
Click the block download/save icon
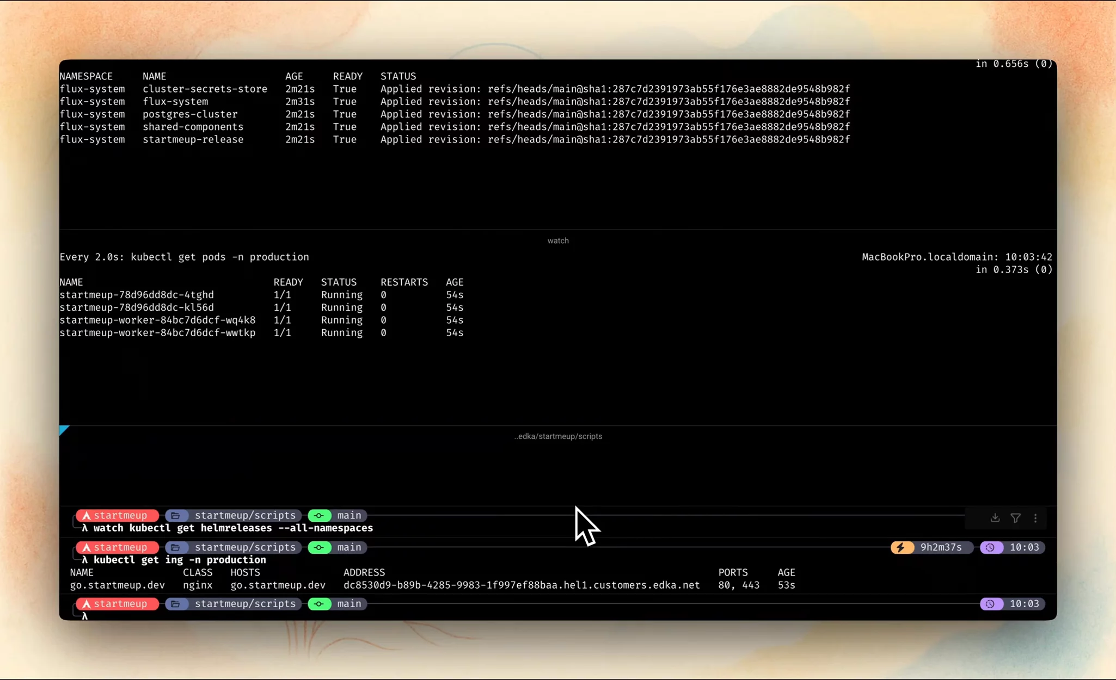click(x=995, y=518)
